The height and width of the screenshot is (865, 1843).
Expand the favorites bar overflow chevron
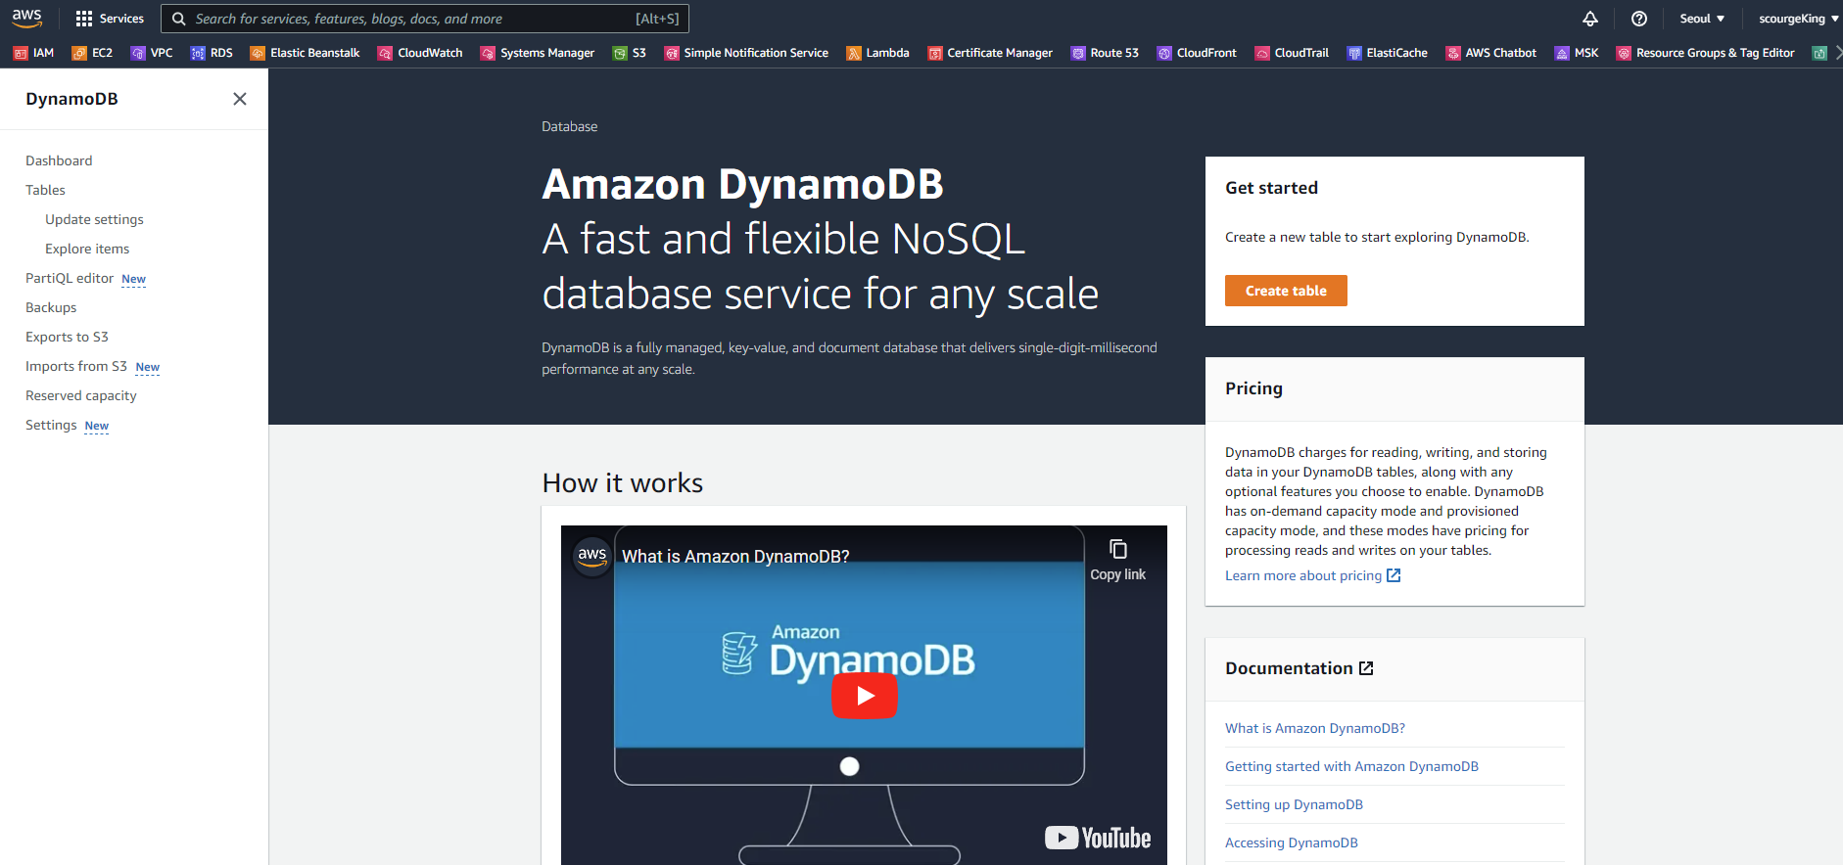pyautogui.click(x=1838, y=53)
